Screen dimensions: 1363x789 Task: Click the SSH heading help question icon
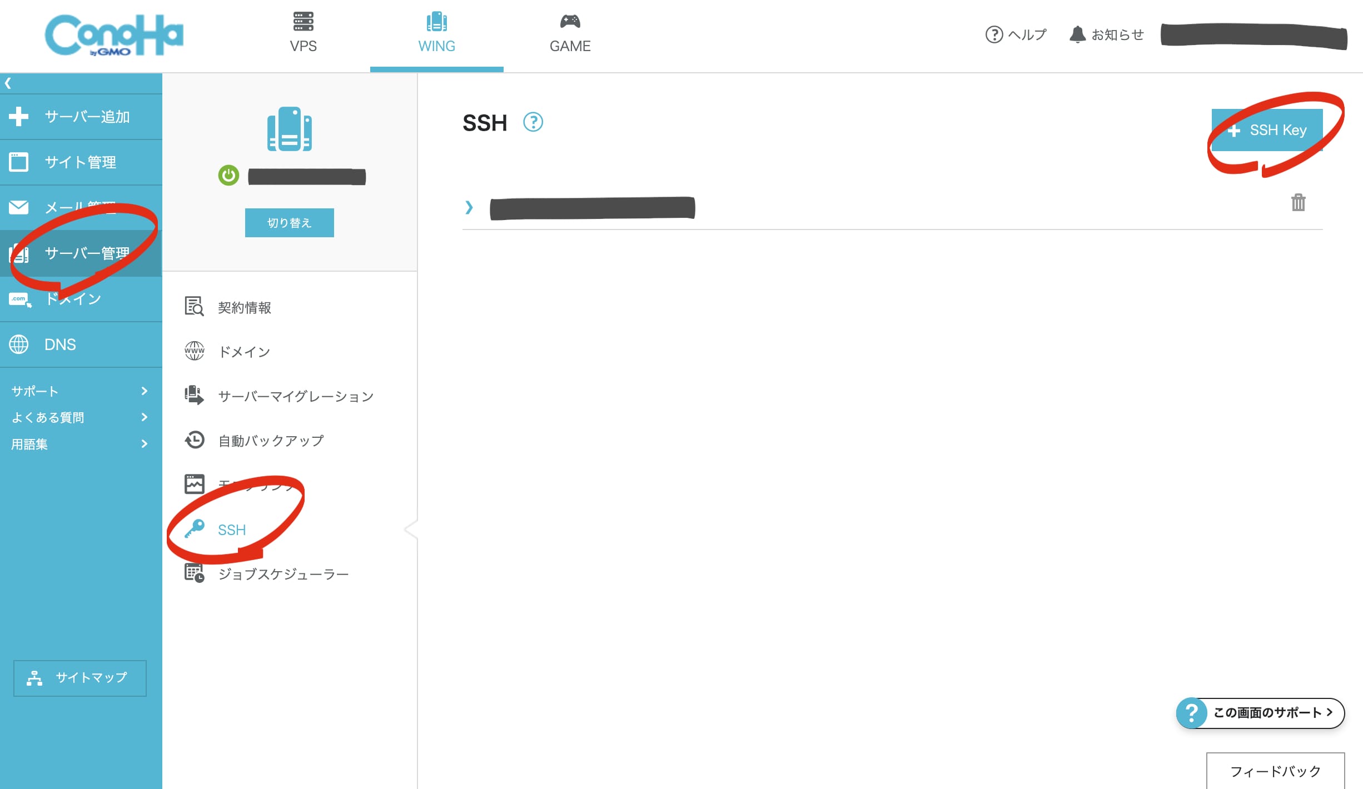533,122
